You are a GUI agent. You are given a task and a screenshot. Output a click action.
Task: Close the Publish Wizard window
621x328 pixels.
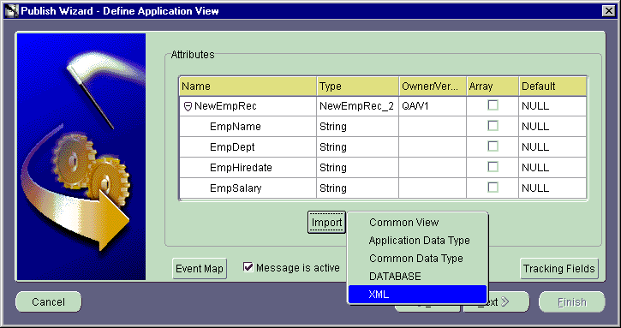[609, 10]
